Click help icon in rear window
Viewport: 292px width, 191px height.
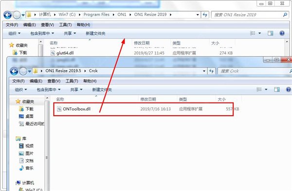click(282, 33)
